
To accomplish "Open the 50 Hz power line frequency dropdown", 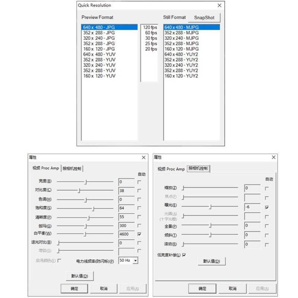I will coord(135,260).
